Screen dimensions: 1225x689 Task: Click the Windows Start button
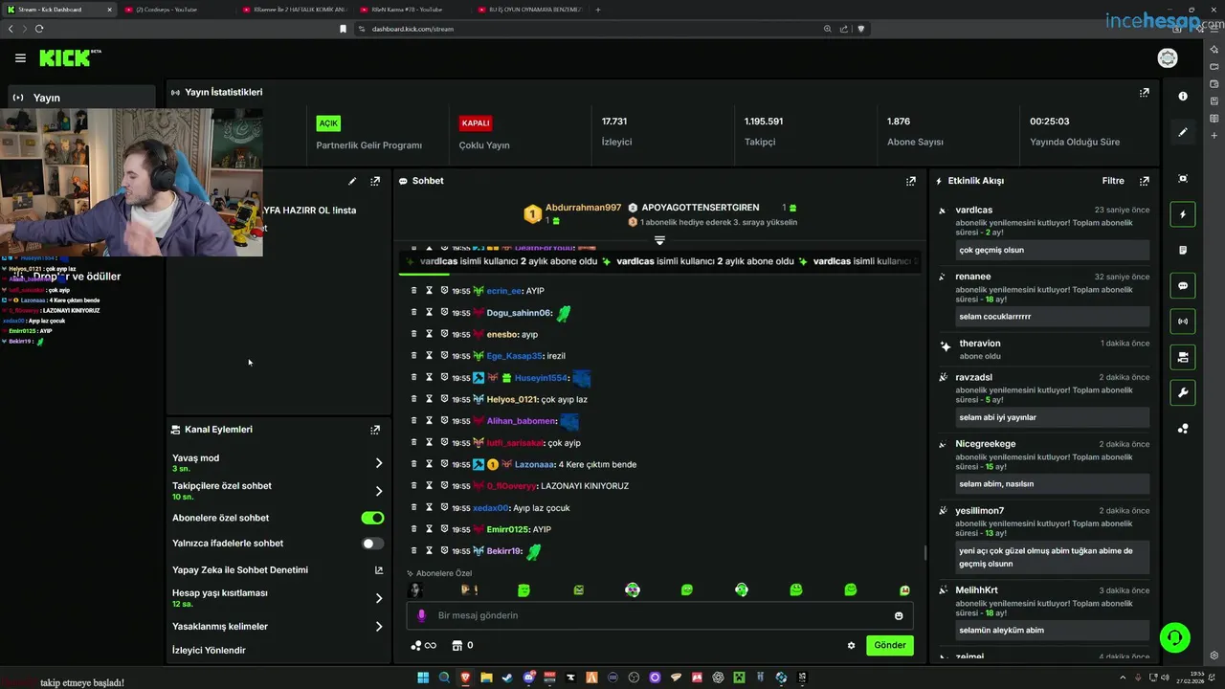click(x=423, y=678)
